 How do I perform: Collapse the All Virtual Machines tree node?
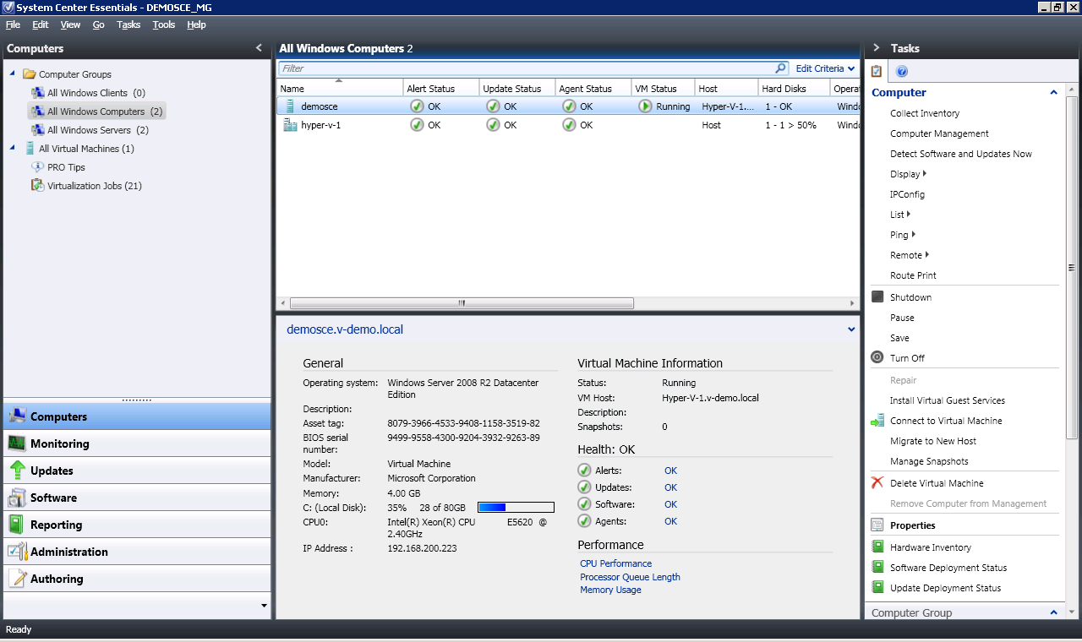point(13,148)
